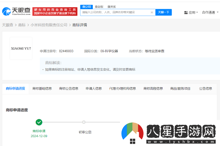Image resolution: width=220 pixels, height=146 pixels.
Task: Switch to 商品/服务项目 tab
Action: pyautogui.click(x=180, y=88)
